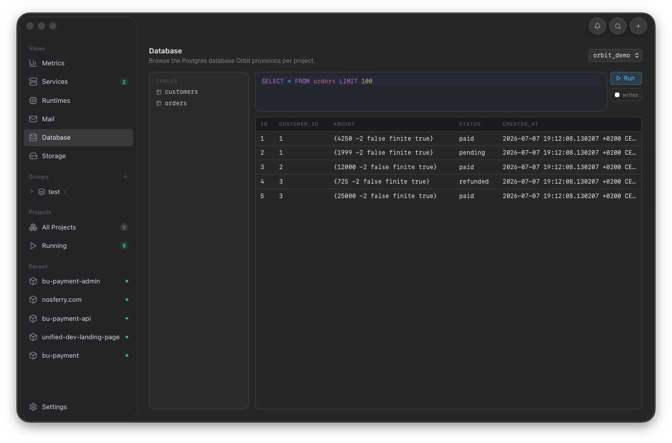Click the AMOUNT column header

pos(344,124)
